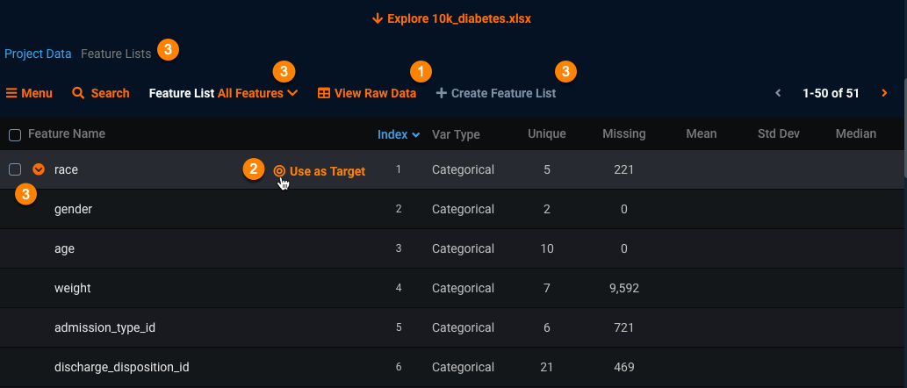Click the Search magnifier icon
This screenshot has width=907, height=388.
(x=78, y=93)
